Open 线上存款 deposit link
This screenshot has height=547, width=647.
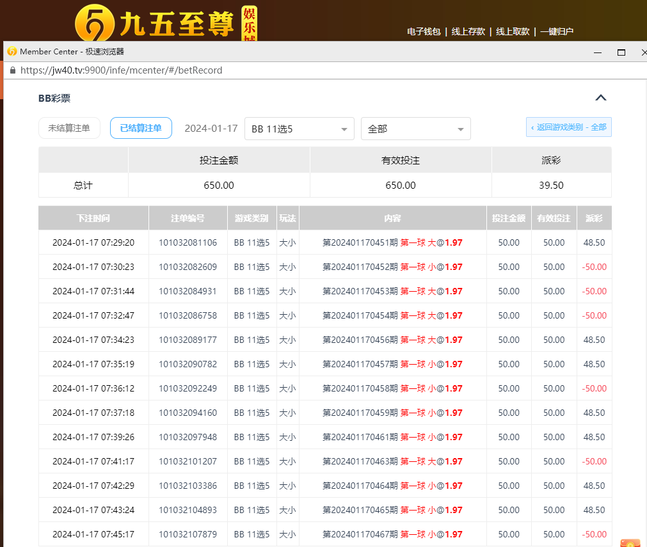tap(468, 31)
